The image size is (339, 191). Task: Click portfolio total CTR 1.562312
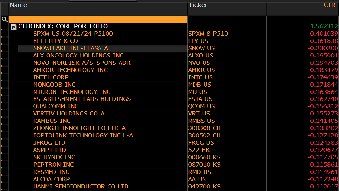(324, 26)
